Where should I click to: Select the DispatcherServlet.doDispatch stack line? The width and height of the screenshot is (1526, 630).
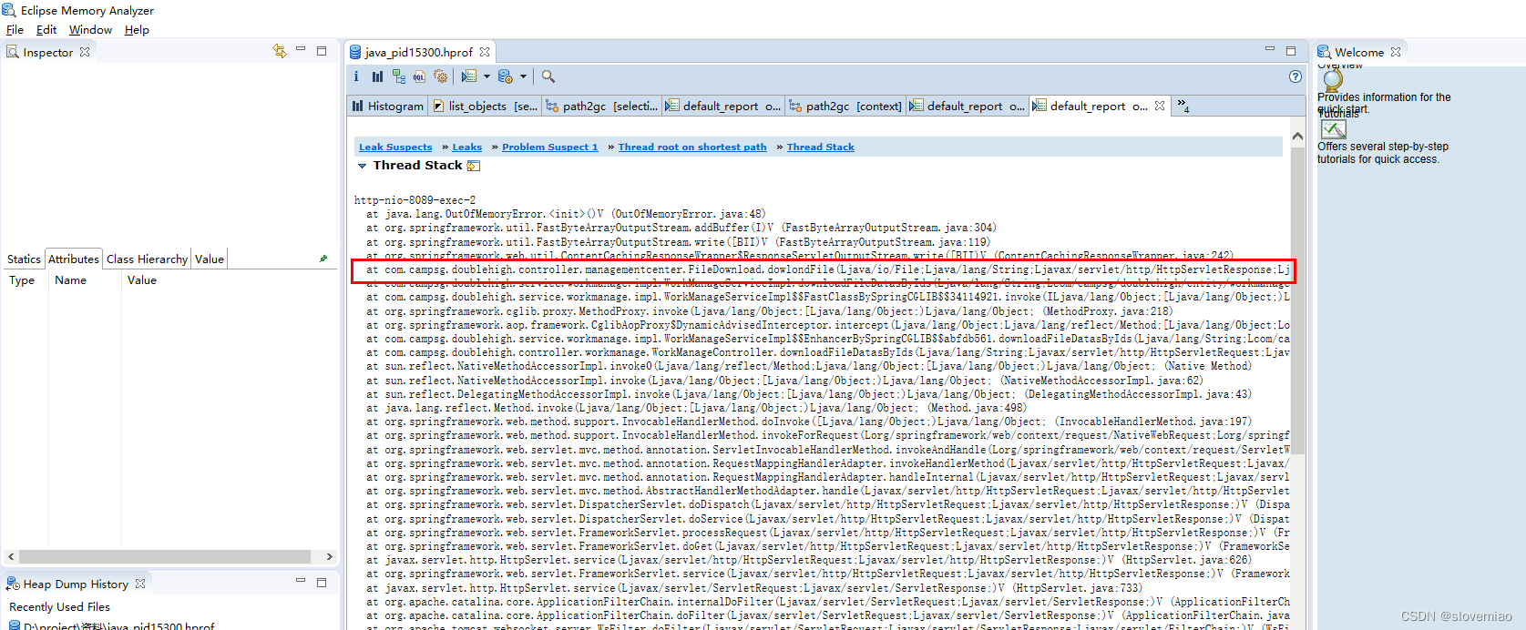coord(828,504)
